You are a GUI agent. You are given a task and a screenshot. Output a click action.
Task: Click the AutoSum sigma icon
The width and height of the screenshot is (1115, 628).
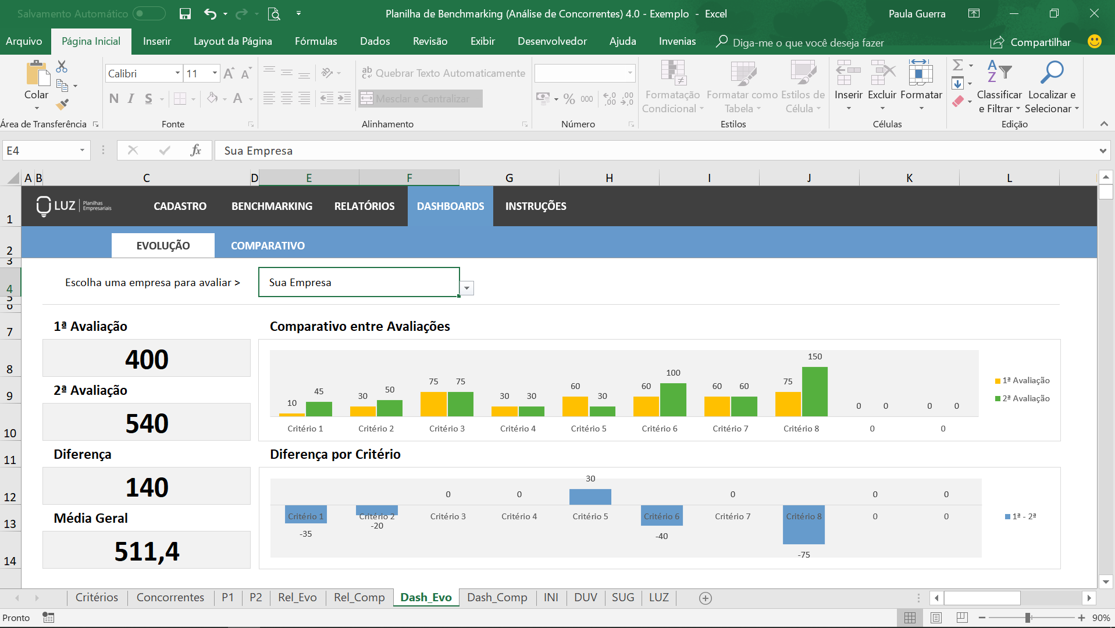pos(958,65)
